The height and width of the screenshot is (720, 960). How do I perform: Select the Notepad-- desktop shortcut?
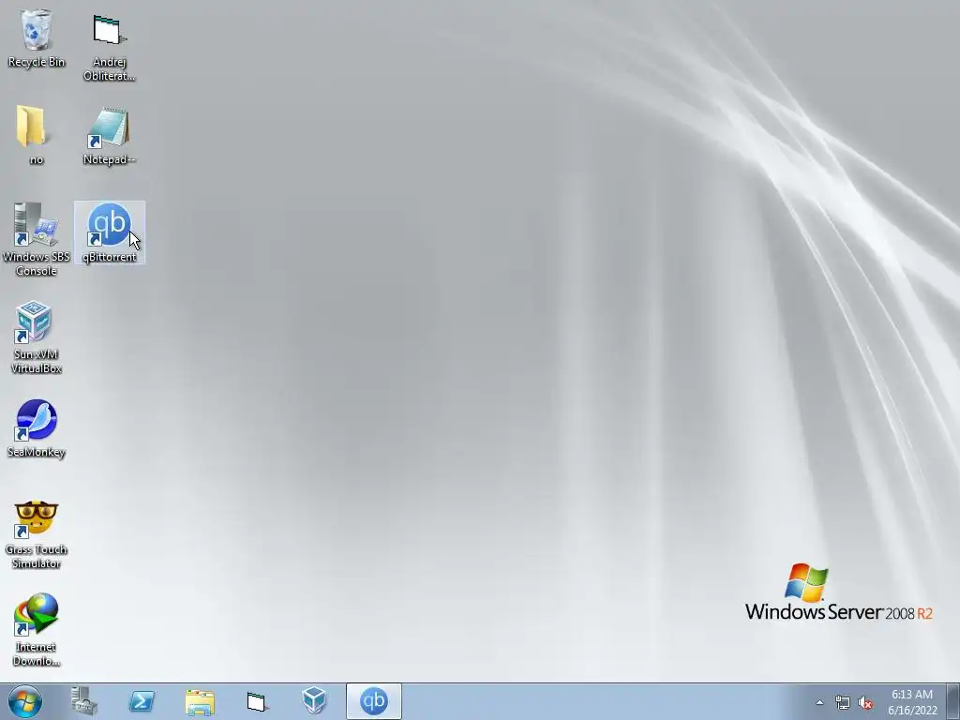pyautogui.click(x=109, y=136)
